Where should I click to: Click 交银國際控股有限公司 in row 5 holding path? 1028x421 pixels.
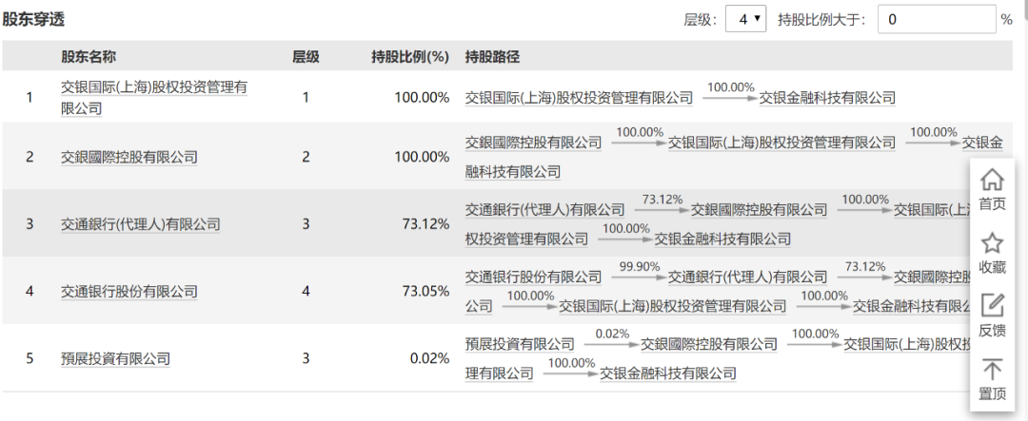[709, 344]
